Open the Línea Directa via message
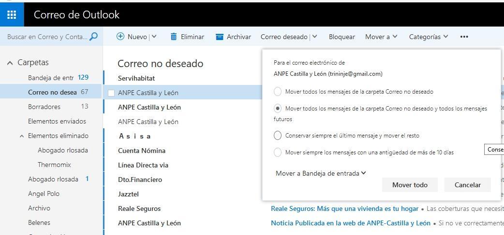This screenshot has width=504, height=235. coord(143,165)
